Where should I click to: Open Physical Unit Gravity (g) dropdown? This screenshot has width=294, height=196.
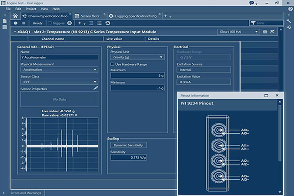pyautogui.click(x=137, y=57)
